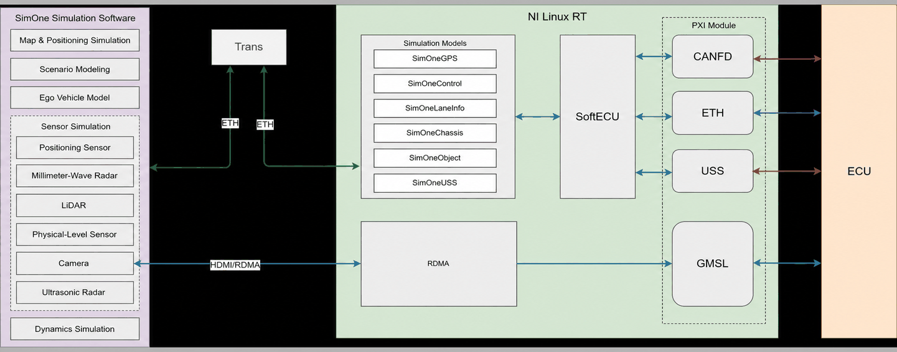The image size is (897, 352).
Task: Click the SimOneLaneInfo model box
Action: point(435,108)
